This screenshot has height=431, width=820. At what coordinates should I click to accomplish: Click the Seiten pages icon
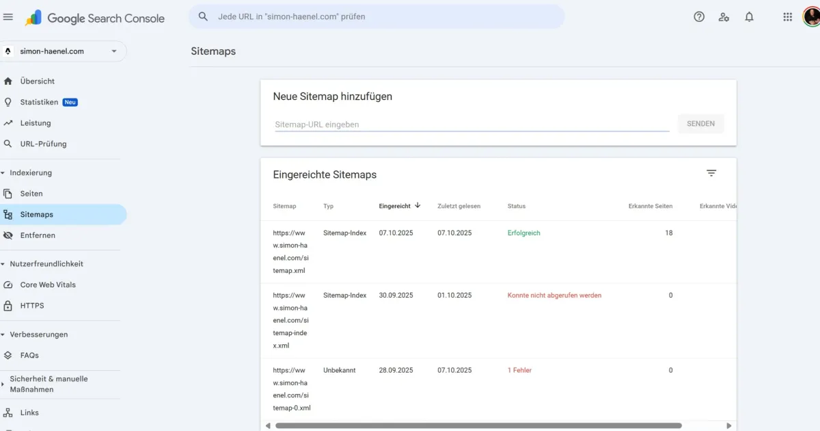(8, 194)
